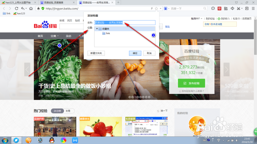Click the search magnifier icon
The height and width of the screenshot is (144, 257).
click(205, 8)
